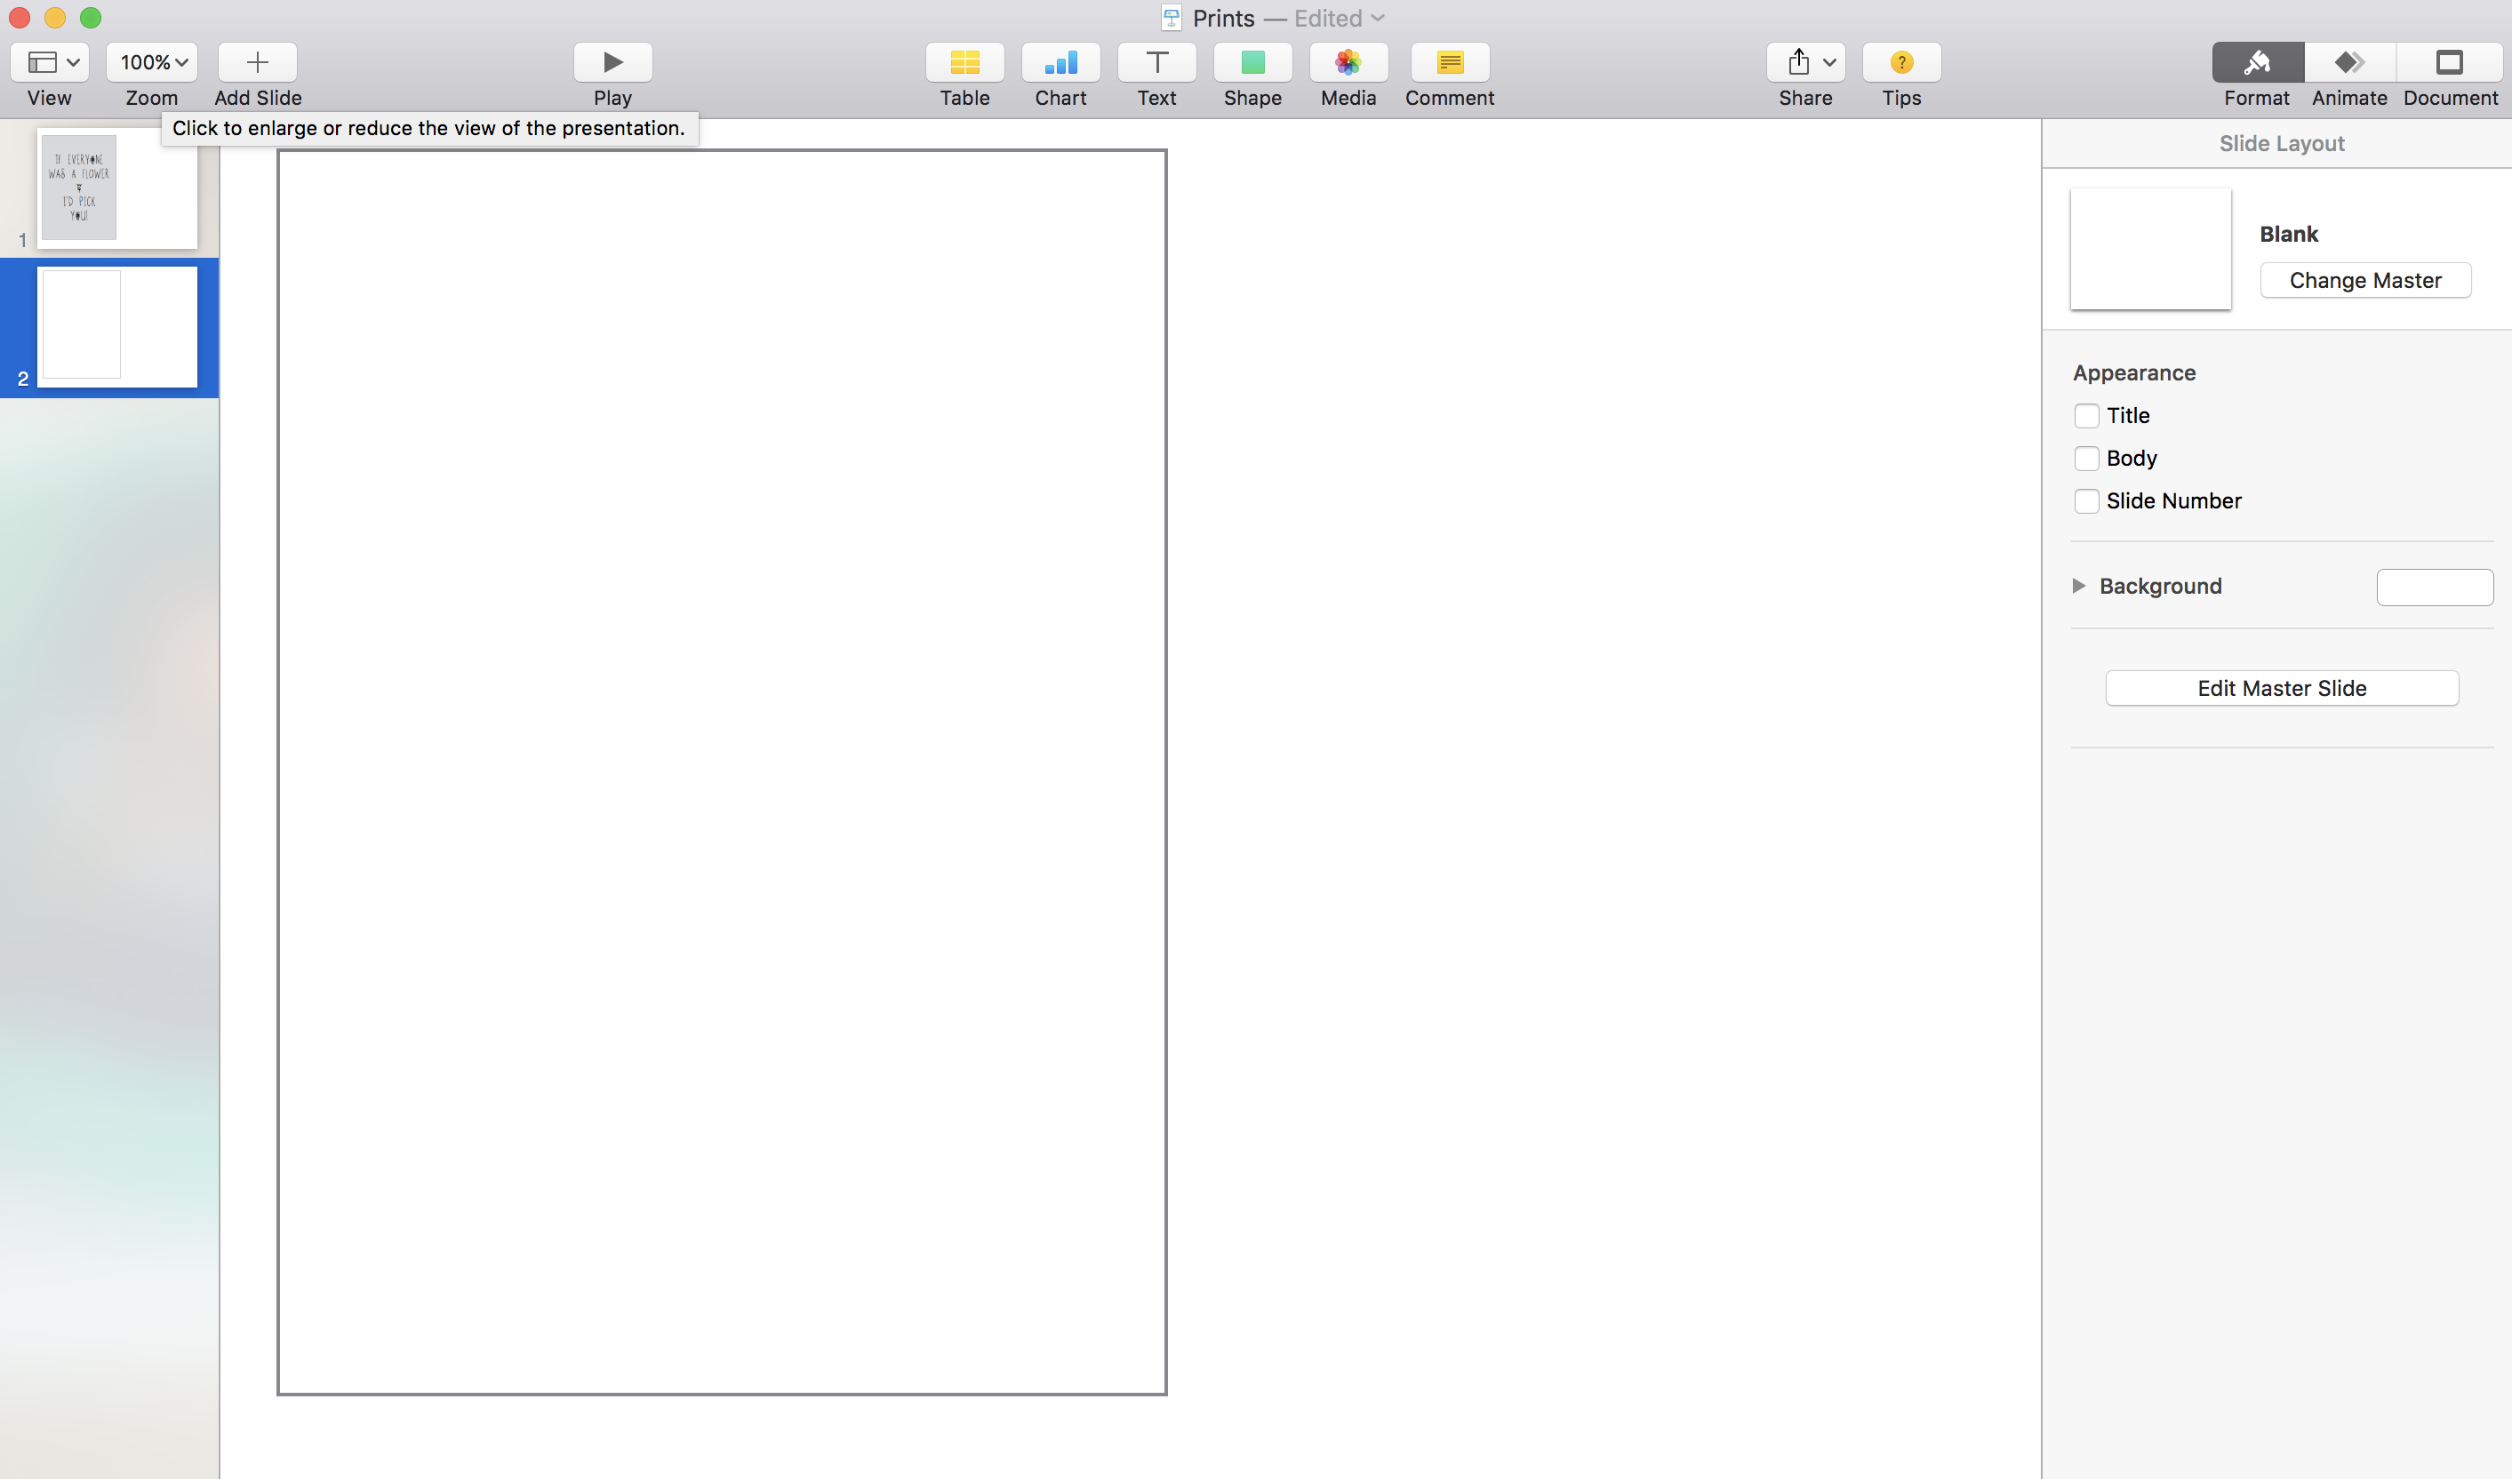Expand the Background disclosure triangle
Viewport: 2512px width, 1479px height.
(2078, 586)
